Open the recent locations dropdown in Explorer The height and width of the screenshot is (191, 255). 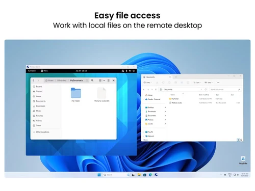click(x=152, y=90)
